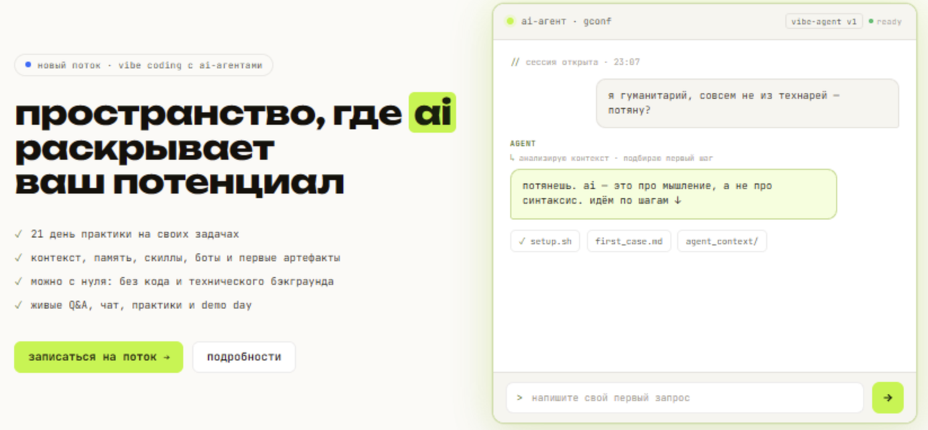This screenshot has width=928, height=430.
Task: Click the раскрывает headline word
Action: tap(145, 149)
